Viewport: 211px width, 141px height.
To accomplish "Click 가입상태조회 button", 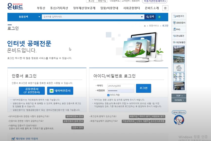I will pos(128,121).
